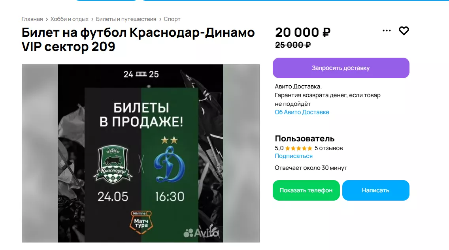Open the 5 отзывов reviews
The width and height of the screenshot is (449, 250).
[x=328, y=148]
